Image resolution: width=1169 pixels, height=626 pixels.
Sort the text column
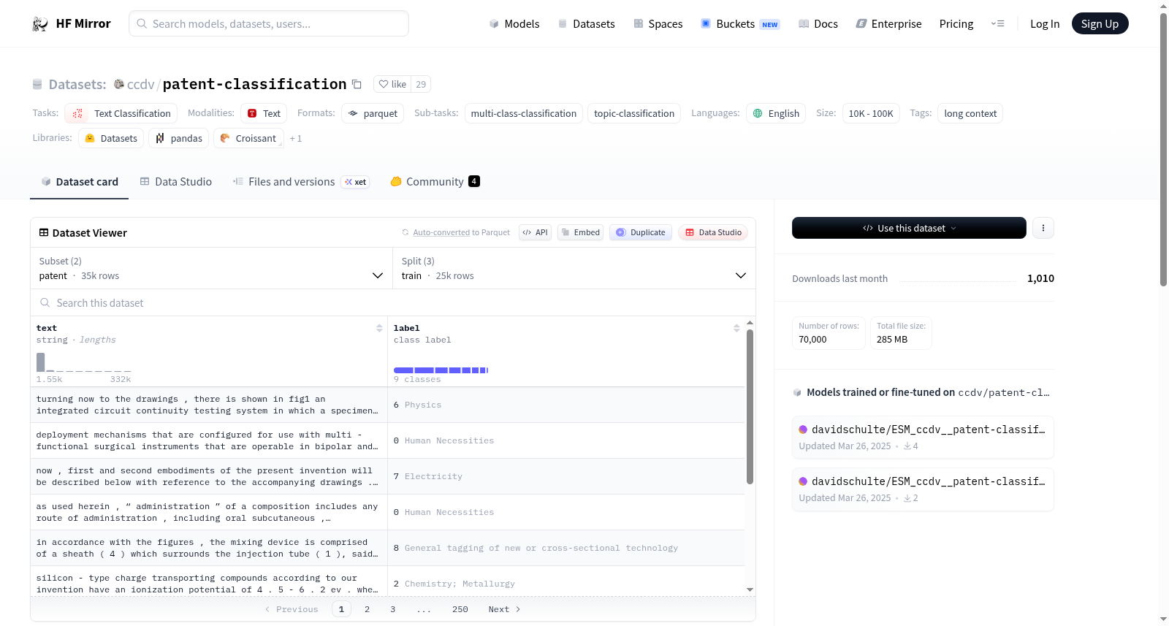tap(379, 328)
